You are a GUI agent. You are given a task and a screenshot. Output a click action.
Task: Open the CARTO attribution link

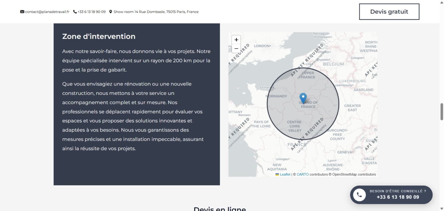(x=302, y=174)
